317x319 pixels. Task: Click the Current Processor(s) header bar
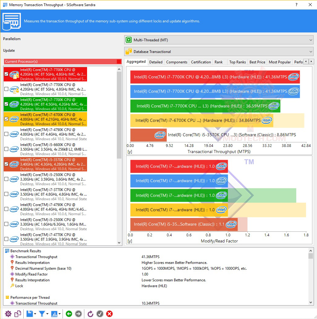pos(63,62)
